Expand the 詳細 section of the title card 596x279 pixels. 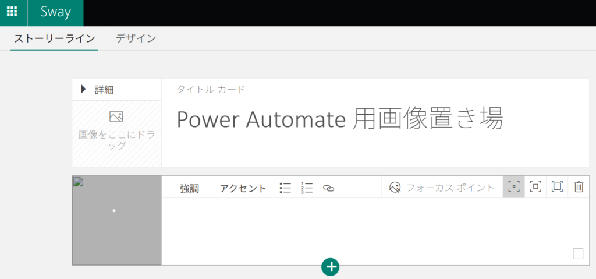point(98,90)
